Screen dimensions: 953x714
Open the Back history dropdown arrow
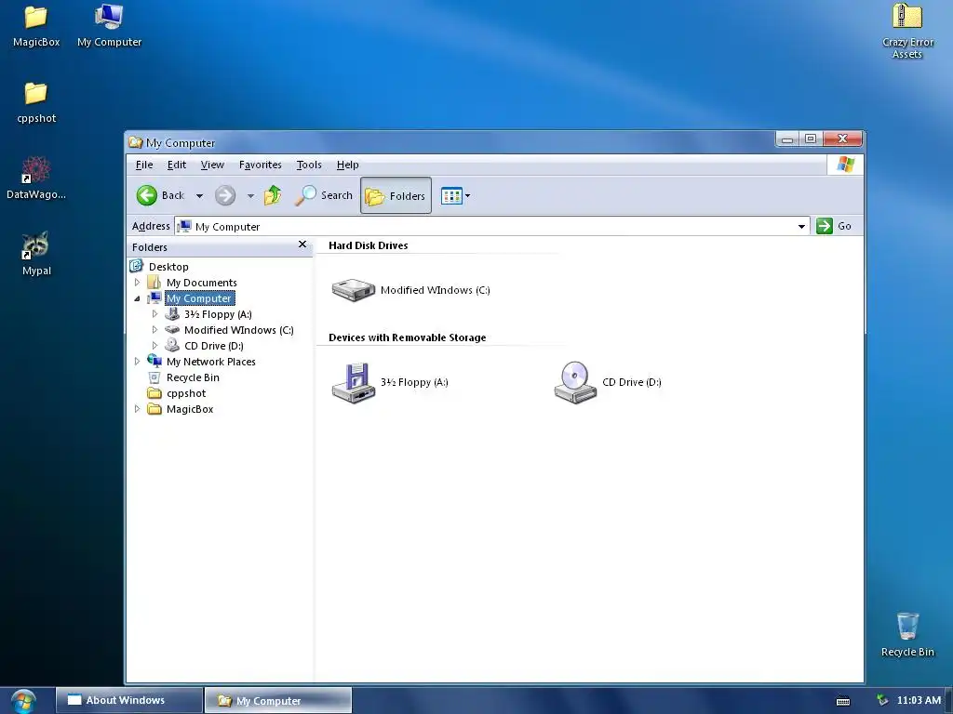tap(199, 196)
